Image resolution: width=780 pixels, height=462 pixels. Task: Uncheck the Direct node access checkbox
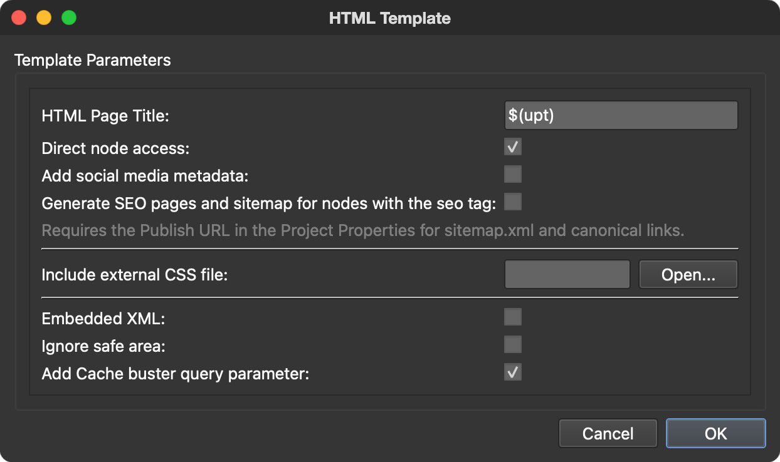513,147
